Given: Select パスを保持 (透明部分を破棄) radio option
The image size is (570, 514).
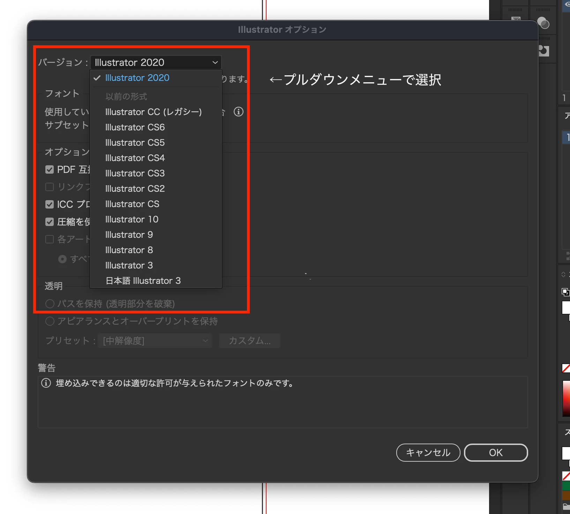Looking at the screenshot, I should pyautogui.click(x=50, y=304).
